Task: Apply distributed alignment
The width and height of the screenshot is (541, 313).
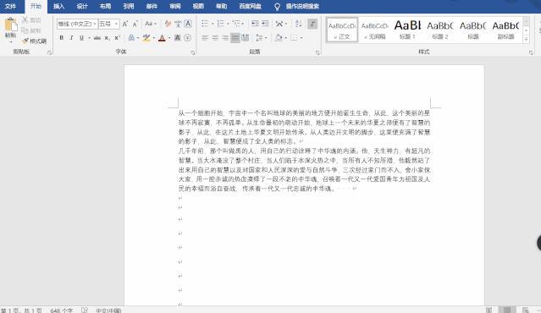Action: [x=246, y=37]
